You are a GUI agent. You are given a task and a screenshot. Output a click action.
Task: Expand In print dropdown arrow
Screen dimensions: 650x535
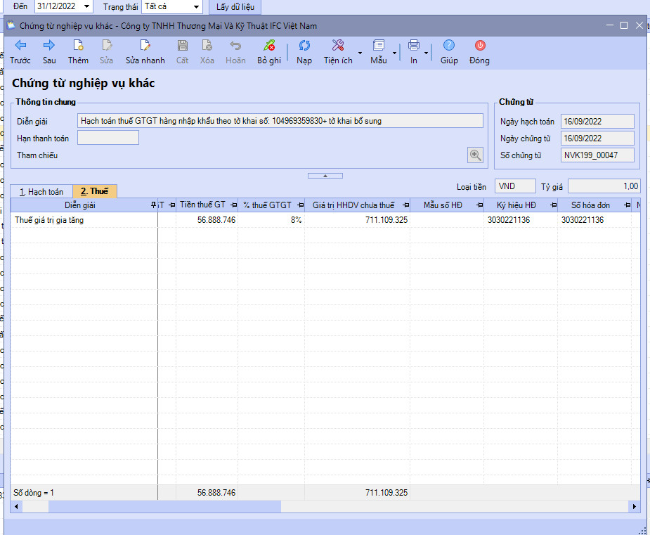[x=426, y=53]
